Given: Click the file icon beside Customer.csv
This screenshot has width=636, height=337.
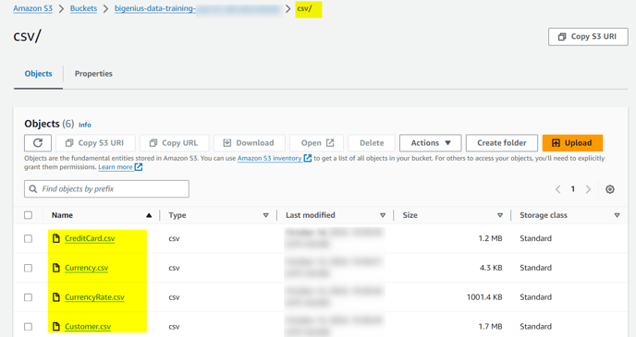Looking at the screenshot, I should (56, 327).
